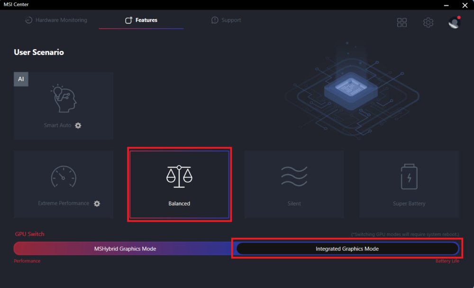Viewport: 474px width, 288px height.
Task: Choose the Silent scenario label
Action: pyautogui.click(x=294, y=204)
